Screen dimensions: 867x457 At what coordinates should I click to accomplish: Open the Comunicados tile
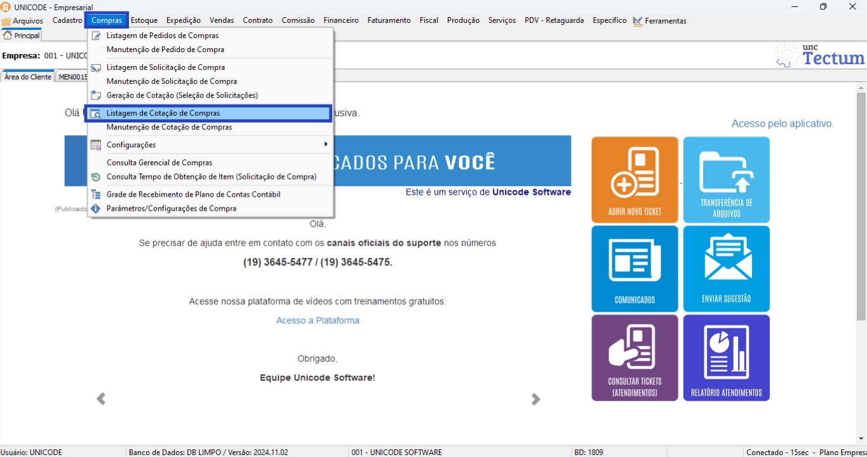[635, 268]
